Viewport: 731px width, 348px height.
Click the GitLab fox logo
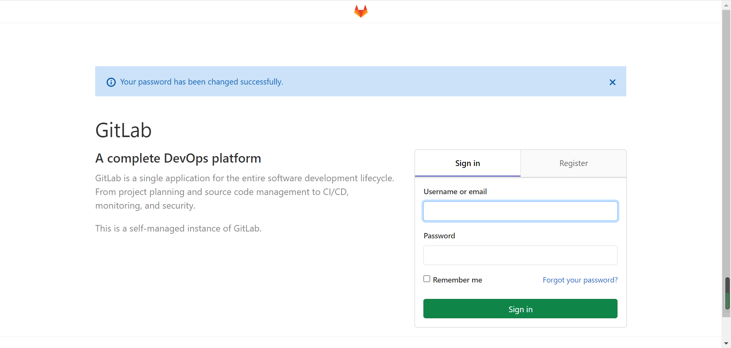[361, 11]
